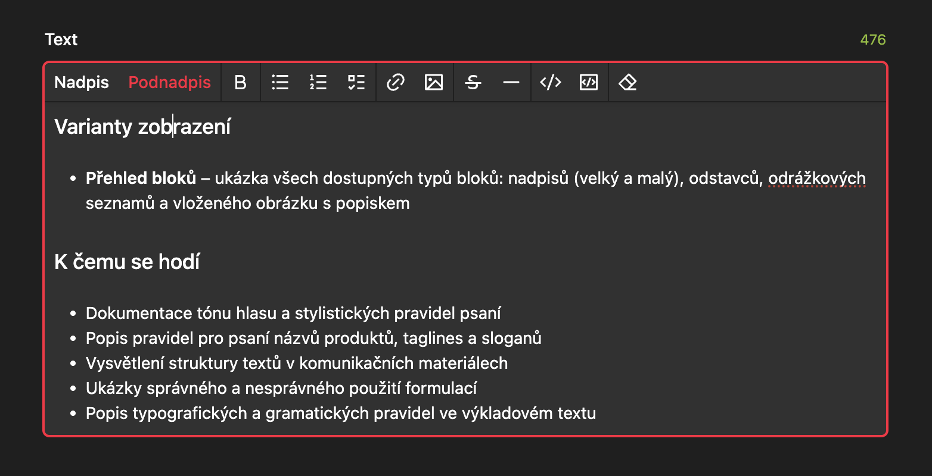Click the line starting 'Popis typografických a gramatických'

point(341,413)
